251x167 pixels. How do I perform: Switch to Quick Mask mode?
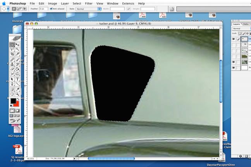pos(17,111)
